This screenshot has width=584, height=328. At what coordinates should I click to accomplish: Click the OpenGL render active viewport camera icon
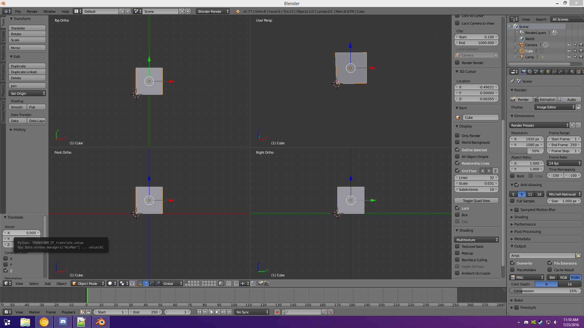tap(260, 283)
